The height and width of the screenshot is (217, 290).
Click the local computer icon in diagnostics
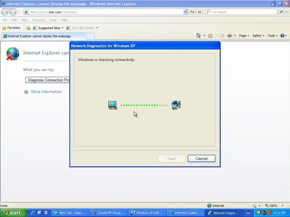(x=112, y=105)
